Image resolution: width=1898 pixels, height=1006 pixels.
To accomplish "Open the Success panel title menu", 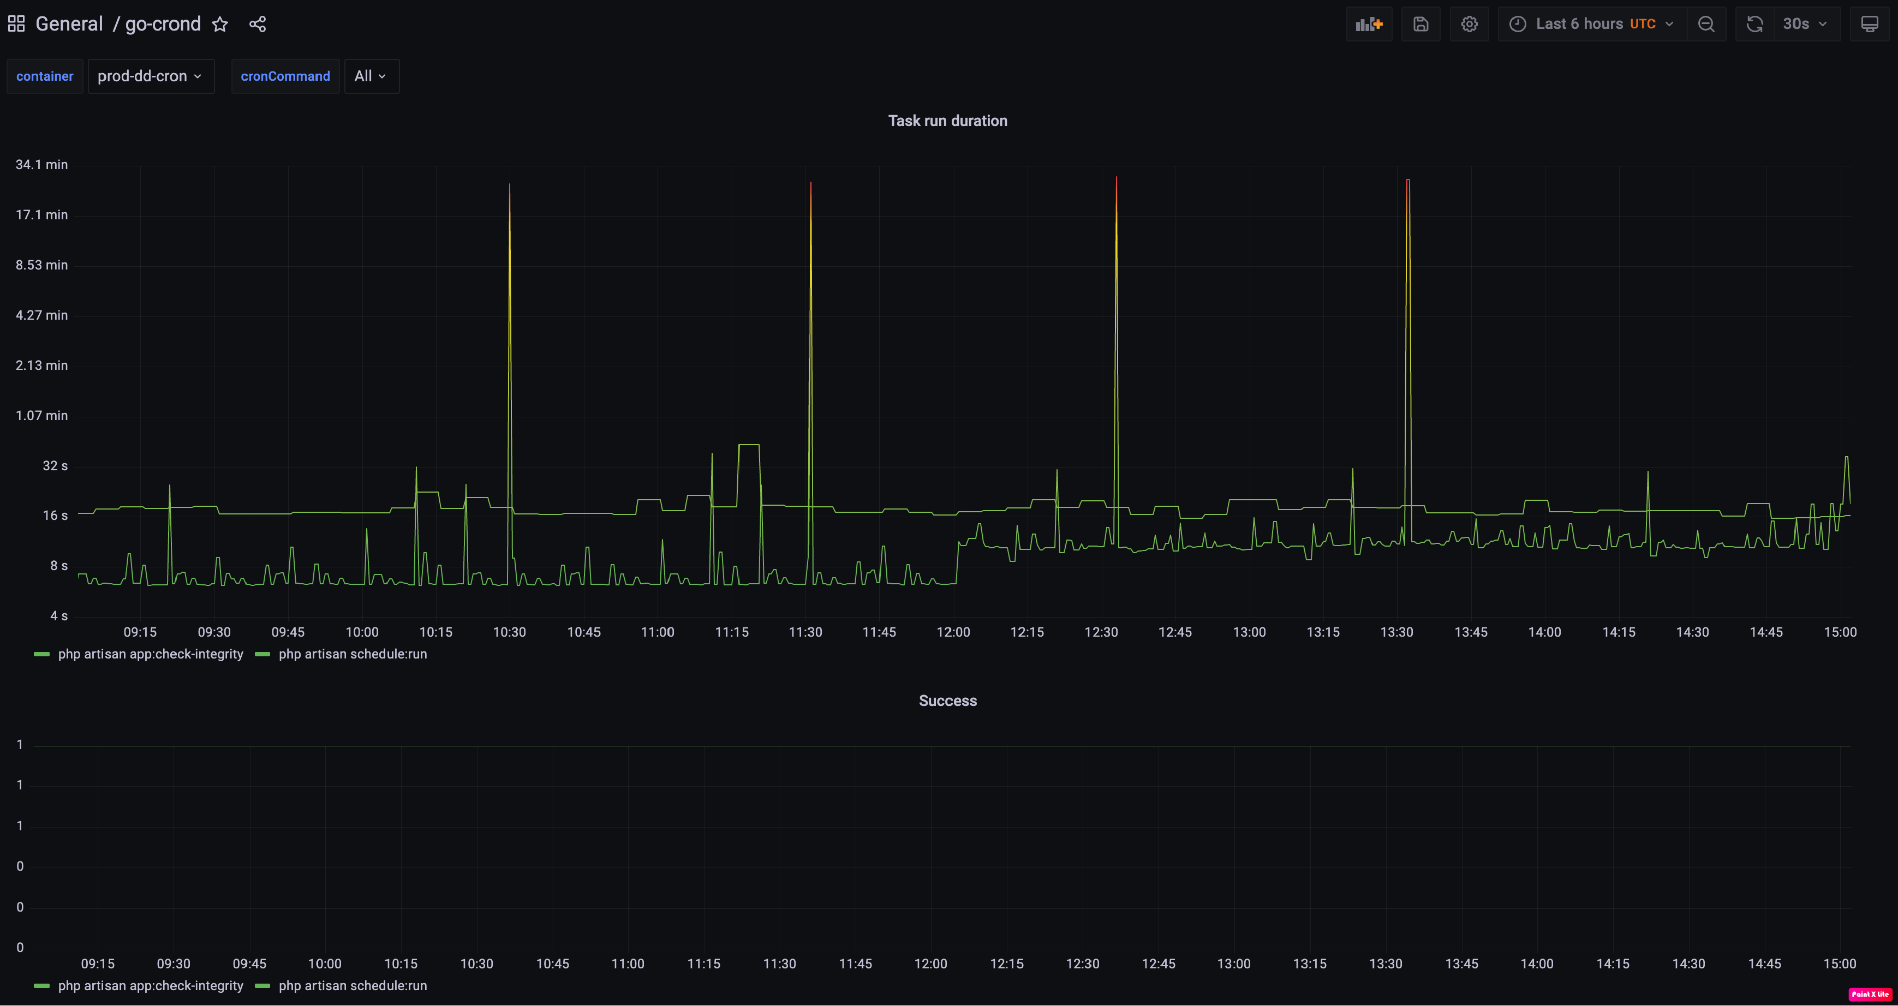I will click(947, 701).
